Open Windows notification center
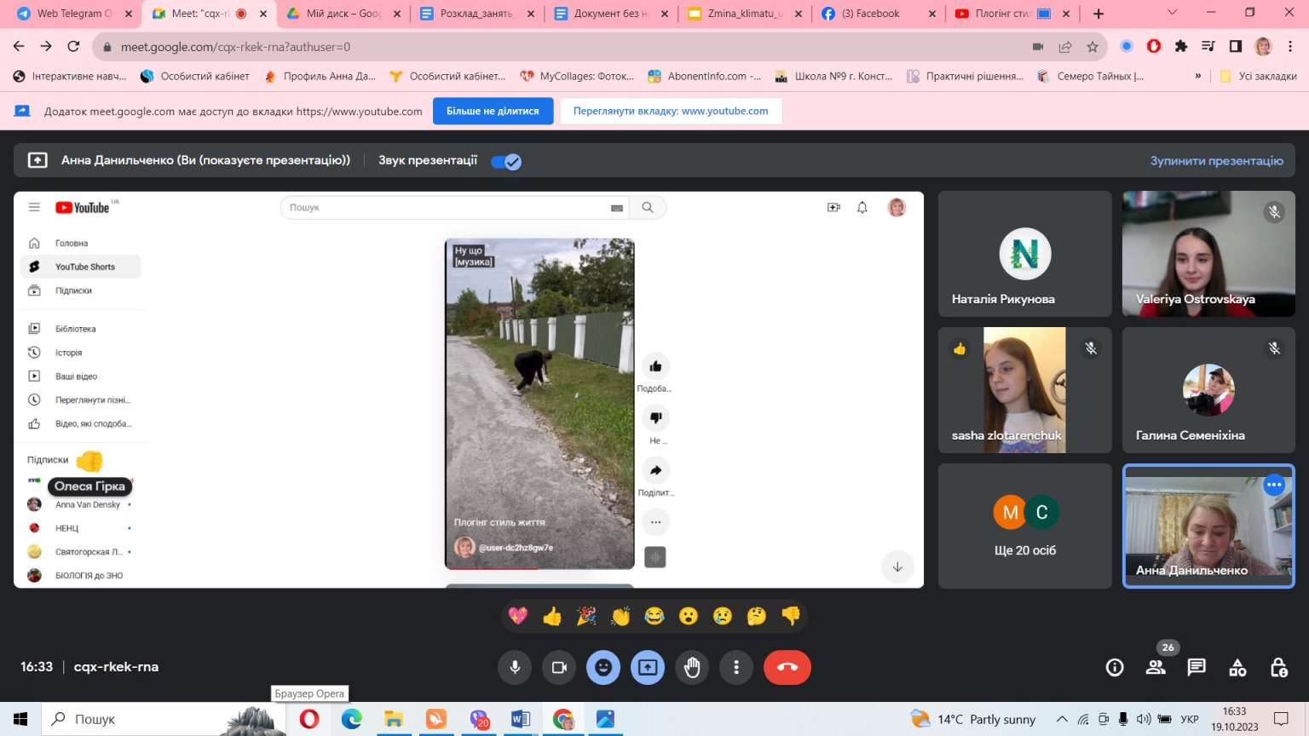This screenshot has width=1309, height=736. [x=1281, y=719]
